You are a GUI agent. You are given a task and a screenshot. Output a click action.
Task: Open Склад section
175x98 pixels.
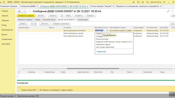coord(4,25)
